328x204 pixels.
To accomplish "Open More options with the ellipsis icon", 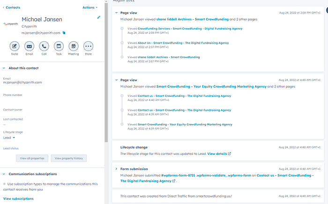I will tap(88, 46).
